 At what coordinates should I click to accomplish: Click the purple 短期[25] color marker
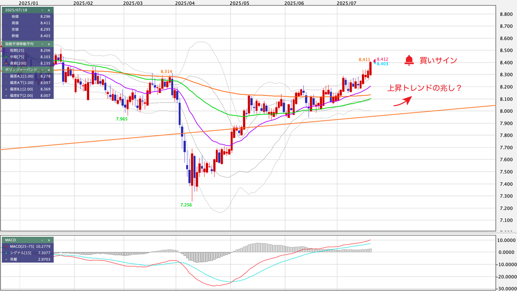click(5, 50)
